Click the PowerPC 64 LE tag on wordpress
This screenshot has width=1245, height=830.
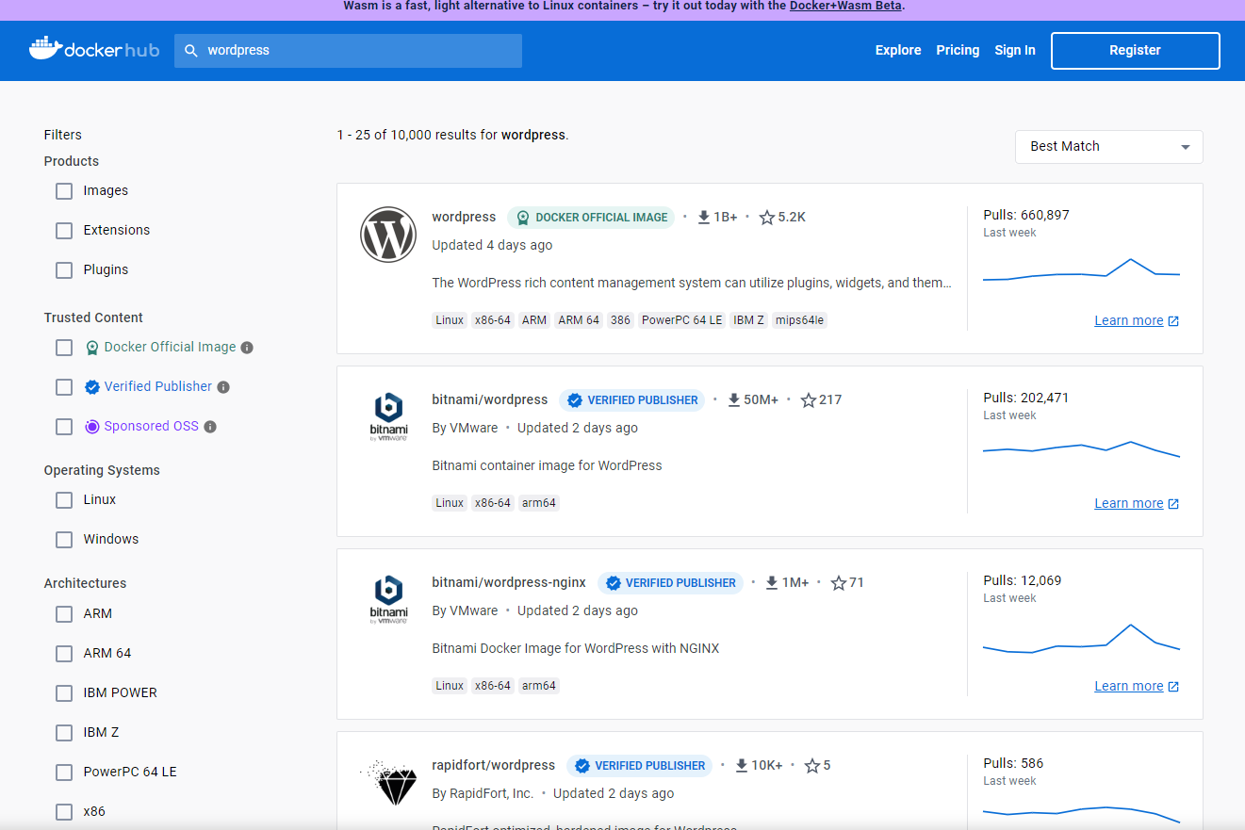pos(682,321)
